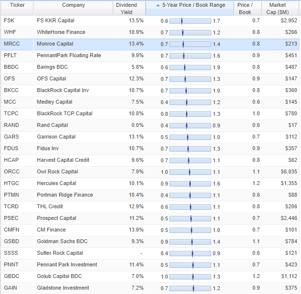Image resolution: width=301 pixels, height=294 pixels.
Task: Click the FS KKR Capital company name
Action: (x=55, y=20)
